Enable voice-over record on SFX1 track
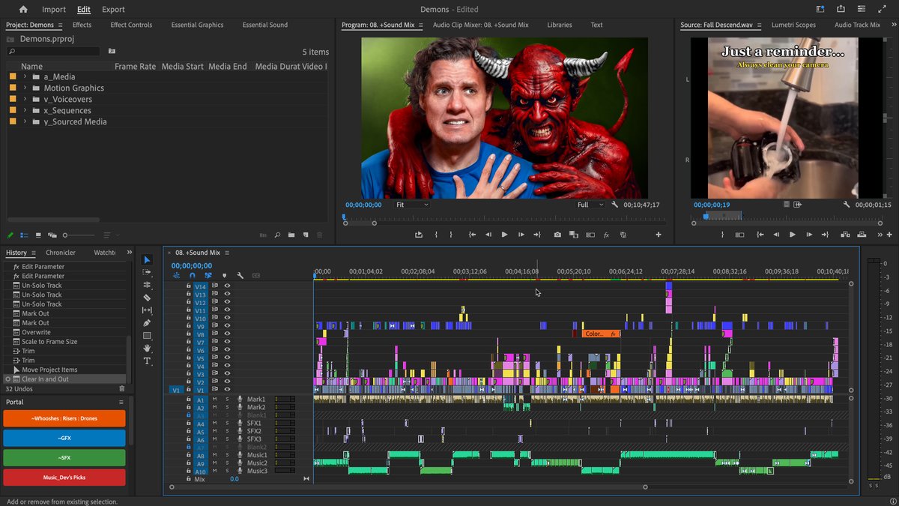This screenshot has width=899, height=506. pos(240,424)
